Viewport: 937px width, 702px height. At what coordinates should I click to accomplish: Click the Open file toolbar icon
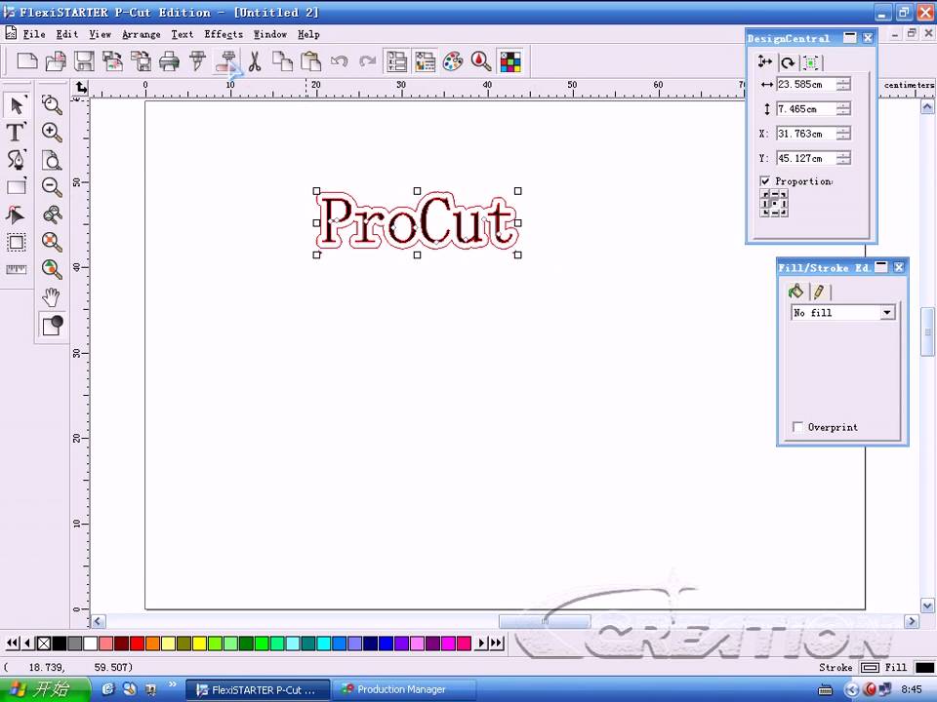(56, 60)
